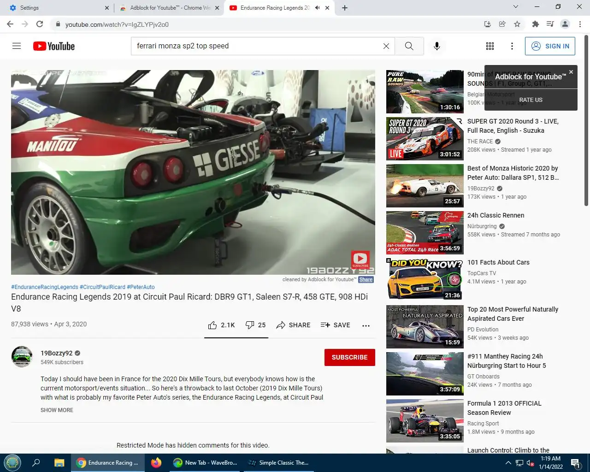Open the notification center icon
590x472 pixels.
(576, 463)
